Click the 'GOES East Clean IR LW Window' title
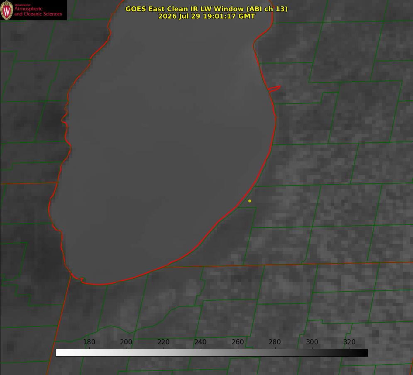 coord(207,9)
